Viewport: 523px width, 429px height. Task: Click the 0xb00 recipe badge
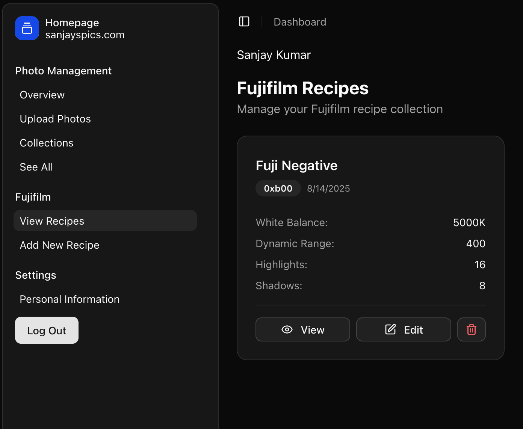(x=278, y=188)
